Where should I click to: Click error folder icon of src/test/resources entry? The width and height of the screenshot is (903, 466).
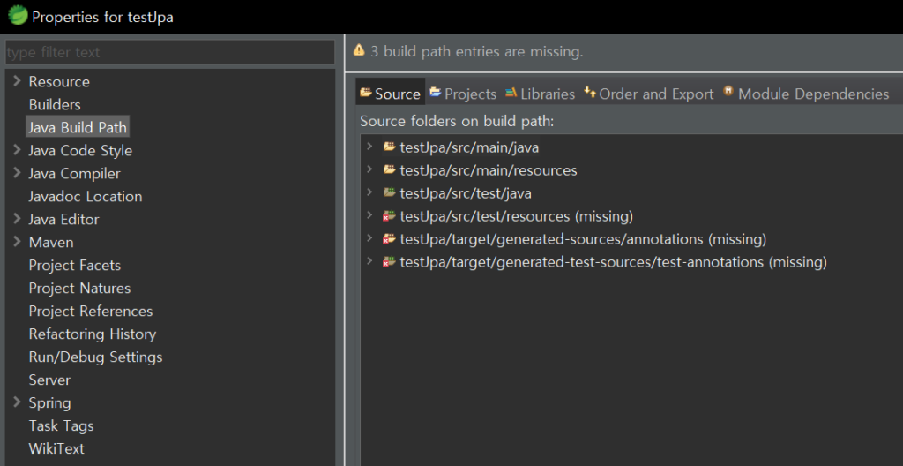[389, 216]
